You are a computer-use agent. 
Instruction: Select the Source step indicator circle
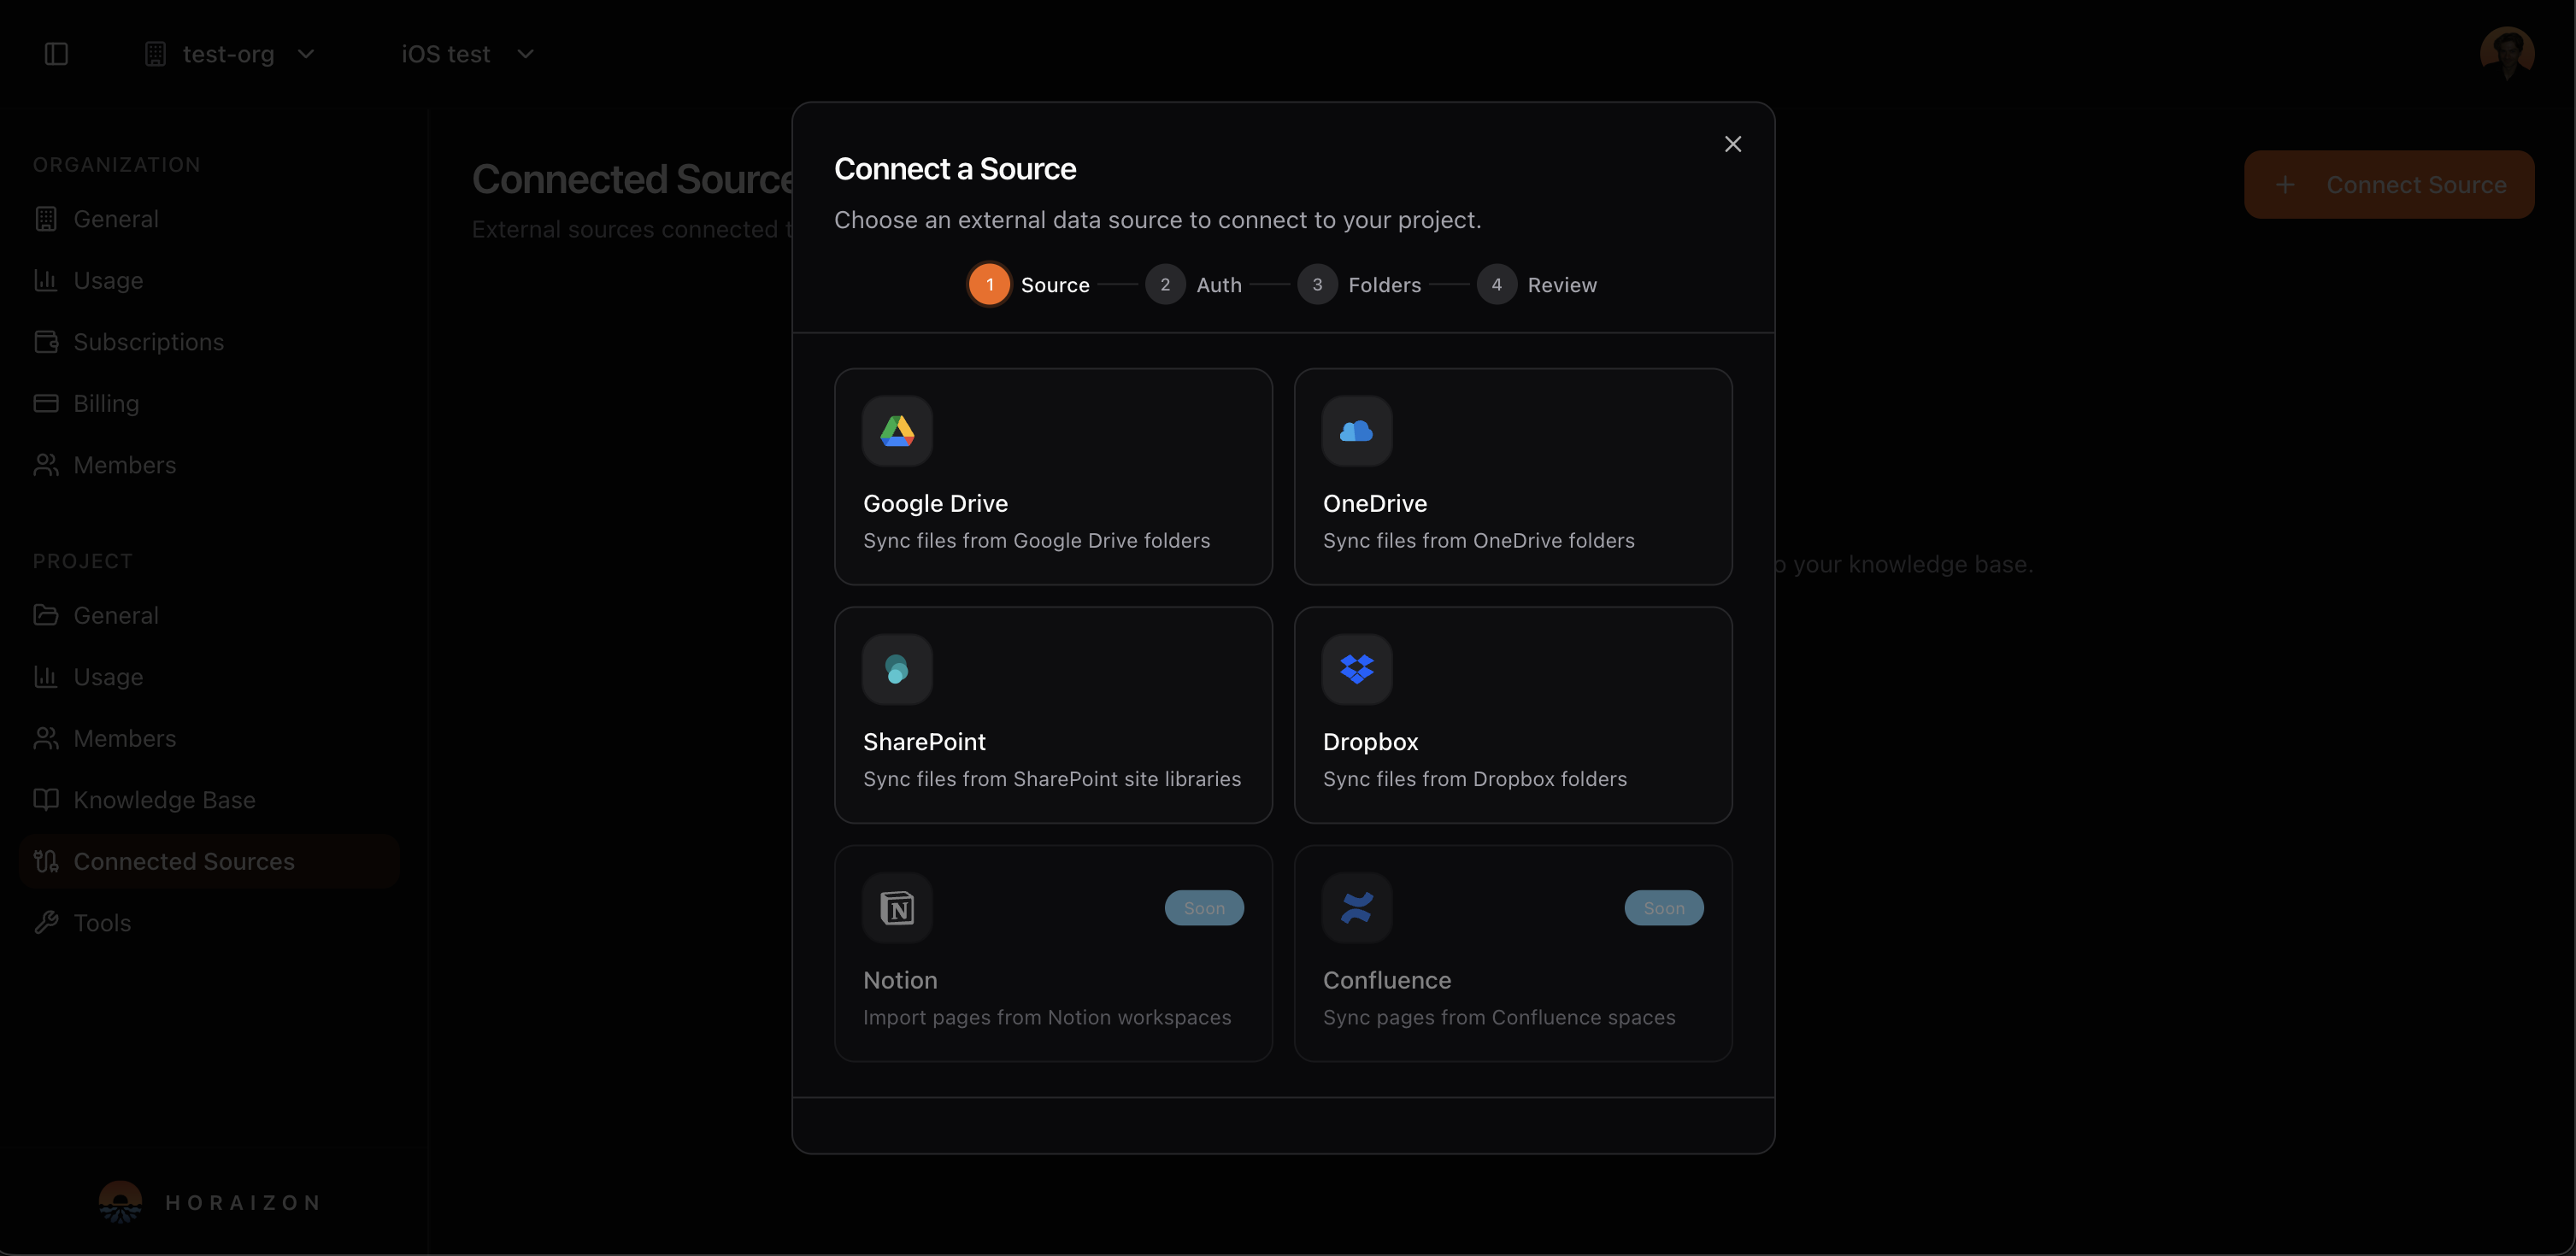[x=989, y=284]
